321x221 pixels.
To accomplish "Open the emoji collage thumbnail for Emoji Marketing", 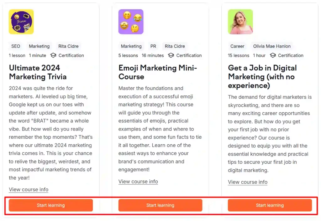I will pyautogui.click(x=131, y=22).
